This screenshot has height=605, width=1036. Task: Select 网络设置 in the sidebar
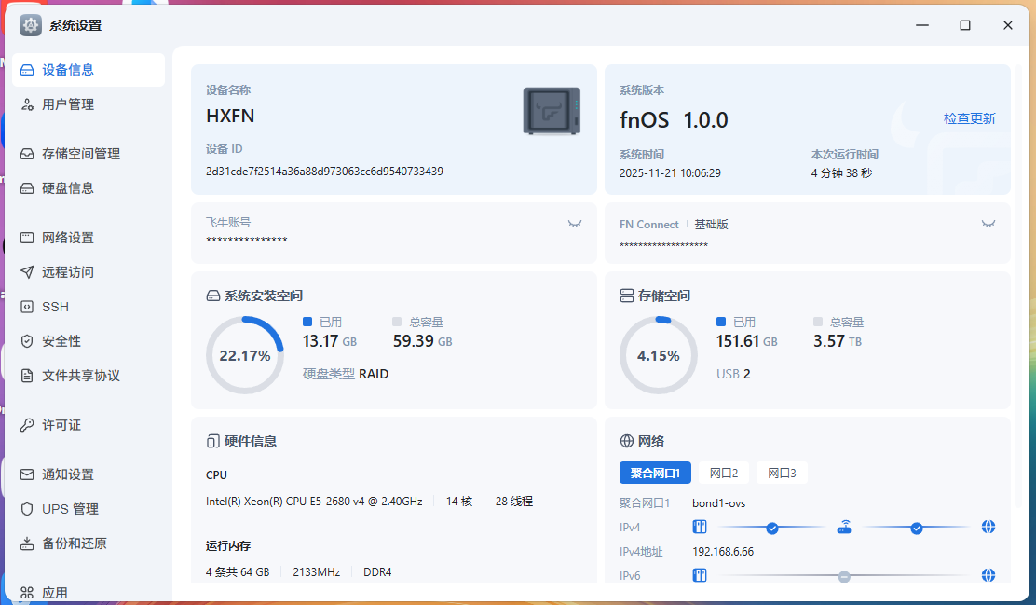pos(88,238)
